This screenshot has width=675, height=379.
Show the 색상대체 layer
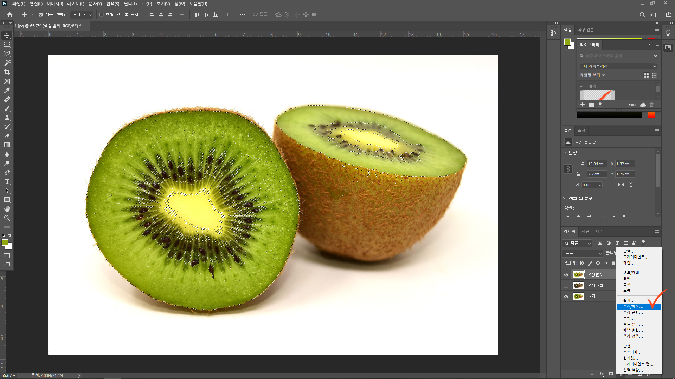point(566,286)
